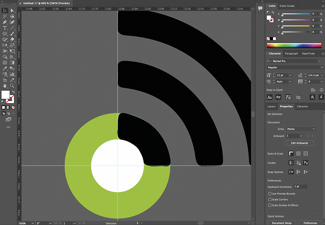Image resolution: width=325 pixels, height=225 pixels.
Task: Swap fill and stroke in toolbar
Action: pos(13,92)
